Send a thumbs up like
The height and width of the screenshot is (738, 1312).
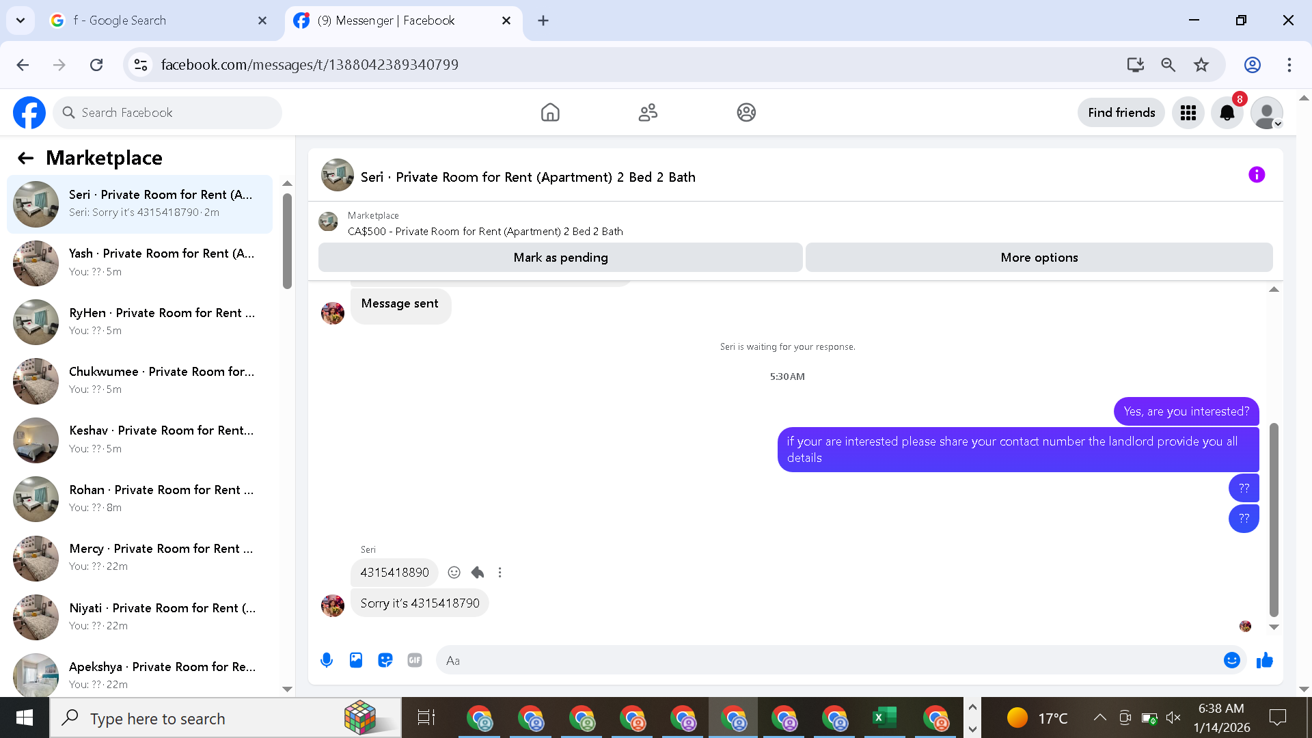coord(1265,660)
